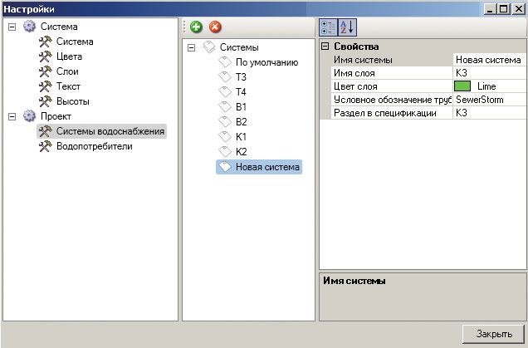Select the По умолчанию system
Screen dimensions: 528x348
pos(266,62)
